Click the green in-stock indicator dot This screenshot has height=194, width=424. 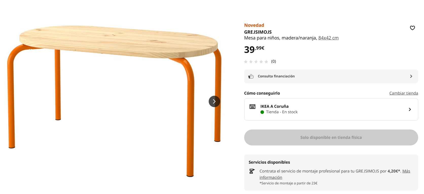click(x=262, y=112)
